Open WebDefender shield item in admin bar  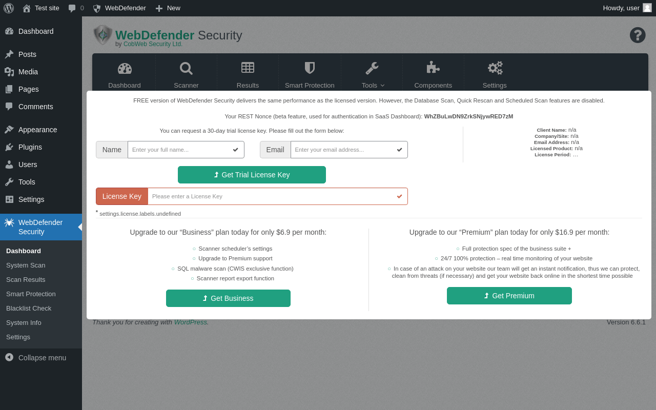pyautogui.click(x=119, y=8)
